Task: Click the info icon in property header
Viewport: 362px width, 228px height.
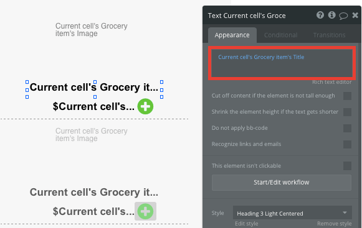Action: [331, 15]
